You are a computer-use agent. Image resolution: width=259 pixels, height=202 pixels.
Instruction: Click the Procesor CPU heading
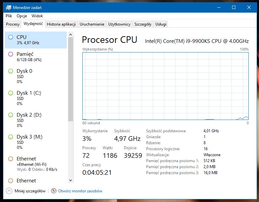pyautogui.click(x=110, y=40)
